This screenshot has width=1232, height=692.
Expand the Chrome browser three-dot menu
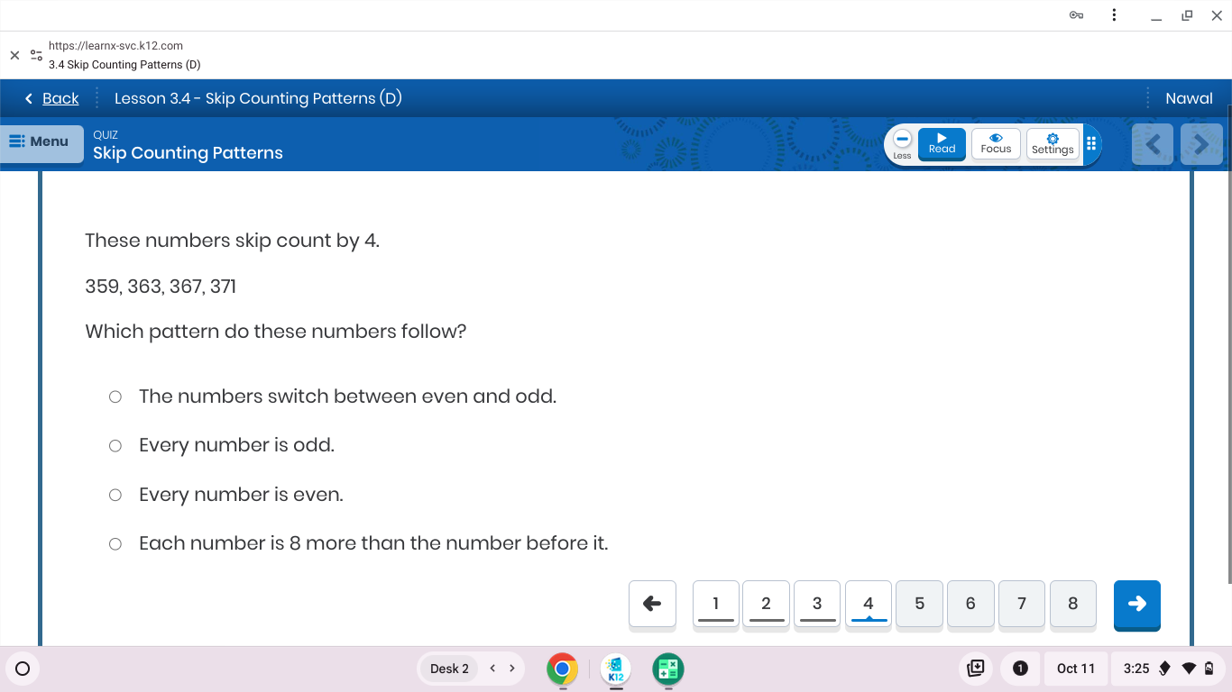point(1114,15)
